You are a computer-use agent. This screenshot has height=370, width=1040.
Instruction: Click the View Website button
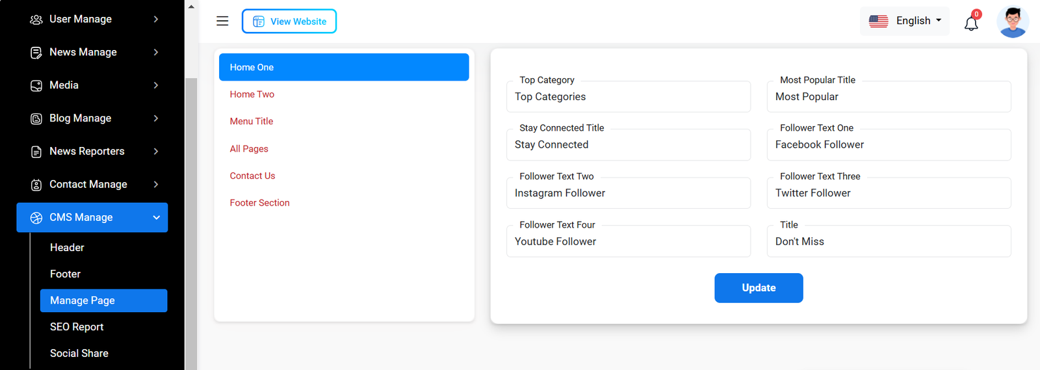point(289,21)
